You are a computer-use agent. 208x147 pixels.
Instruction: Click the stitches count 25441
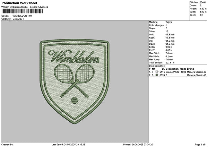203,2
